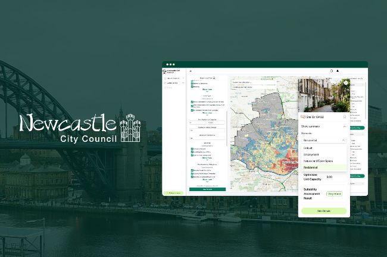Image resolution: width=387 pixels, height=257 pixels.
Task: Click the light green button at sidebar bottom
Action: pos(173,193)
